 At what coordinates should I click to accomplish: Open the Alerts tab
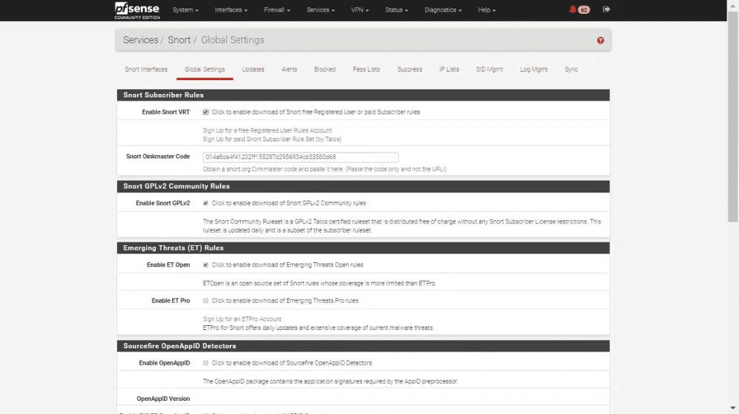[x=290, y=69]
